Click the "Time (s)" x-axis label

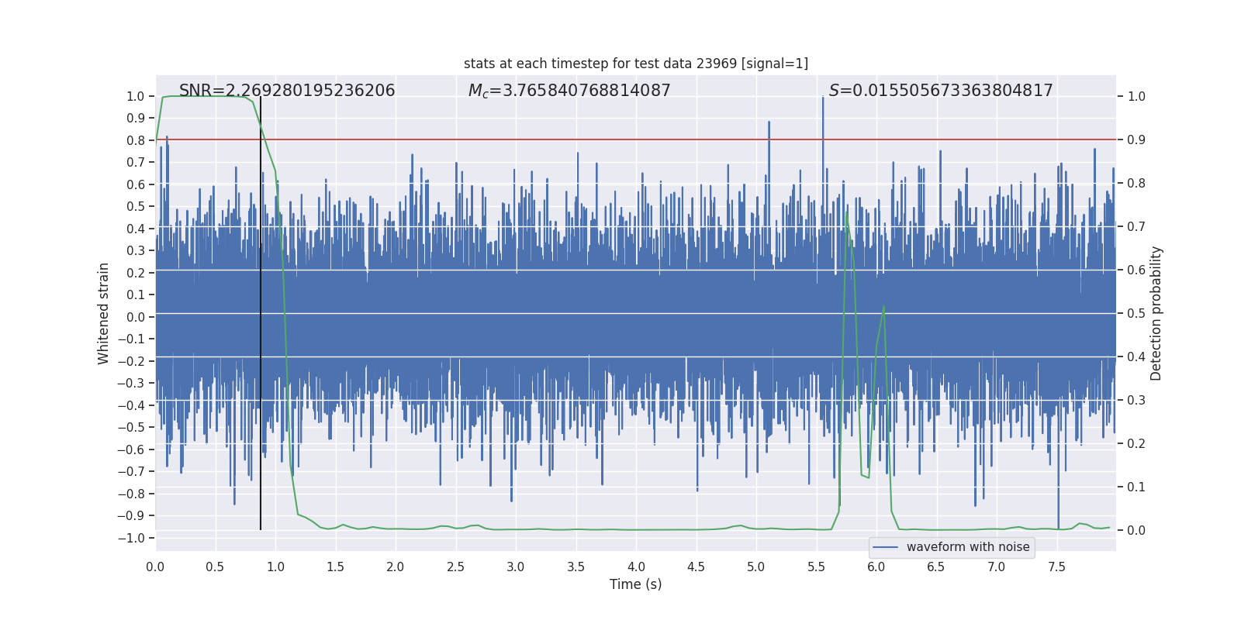tap(635, 584)
